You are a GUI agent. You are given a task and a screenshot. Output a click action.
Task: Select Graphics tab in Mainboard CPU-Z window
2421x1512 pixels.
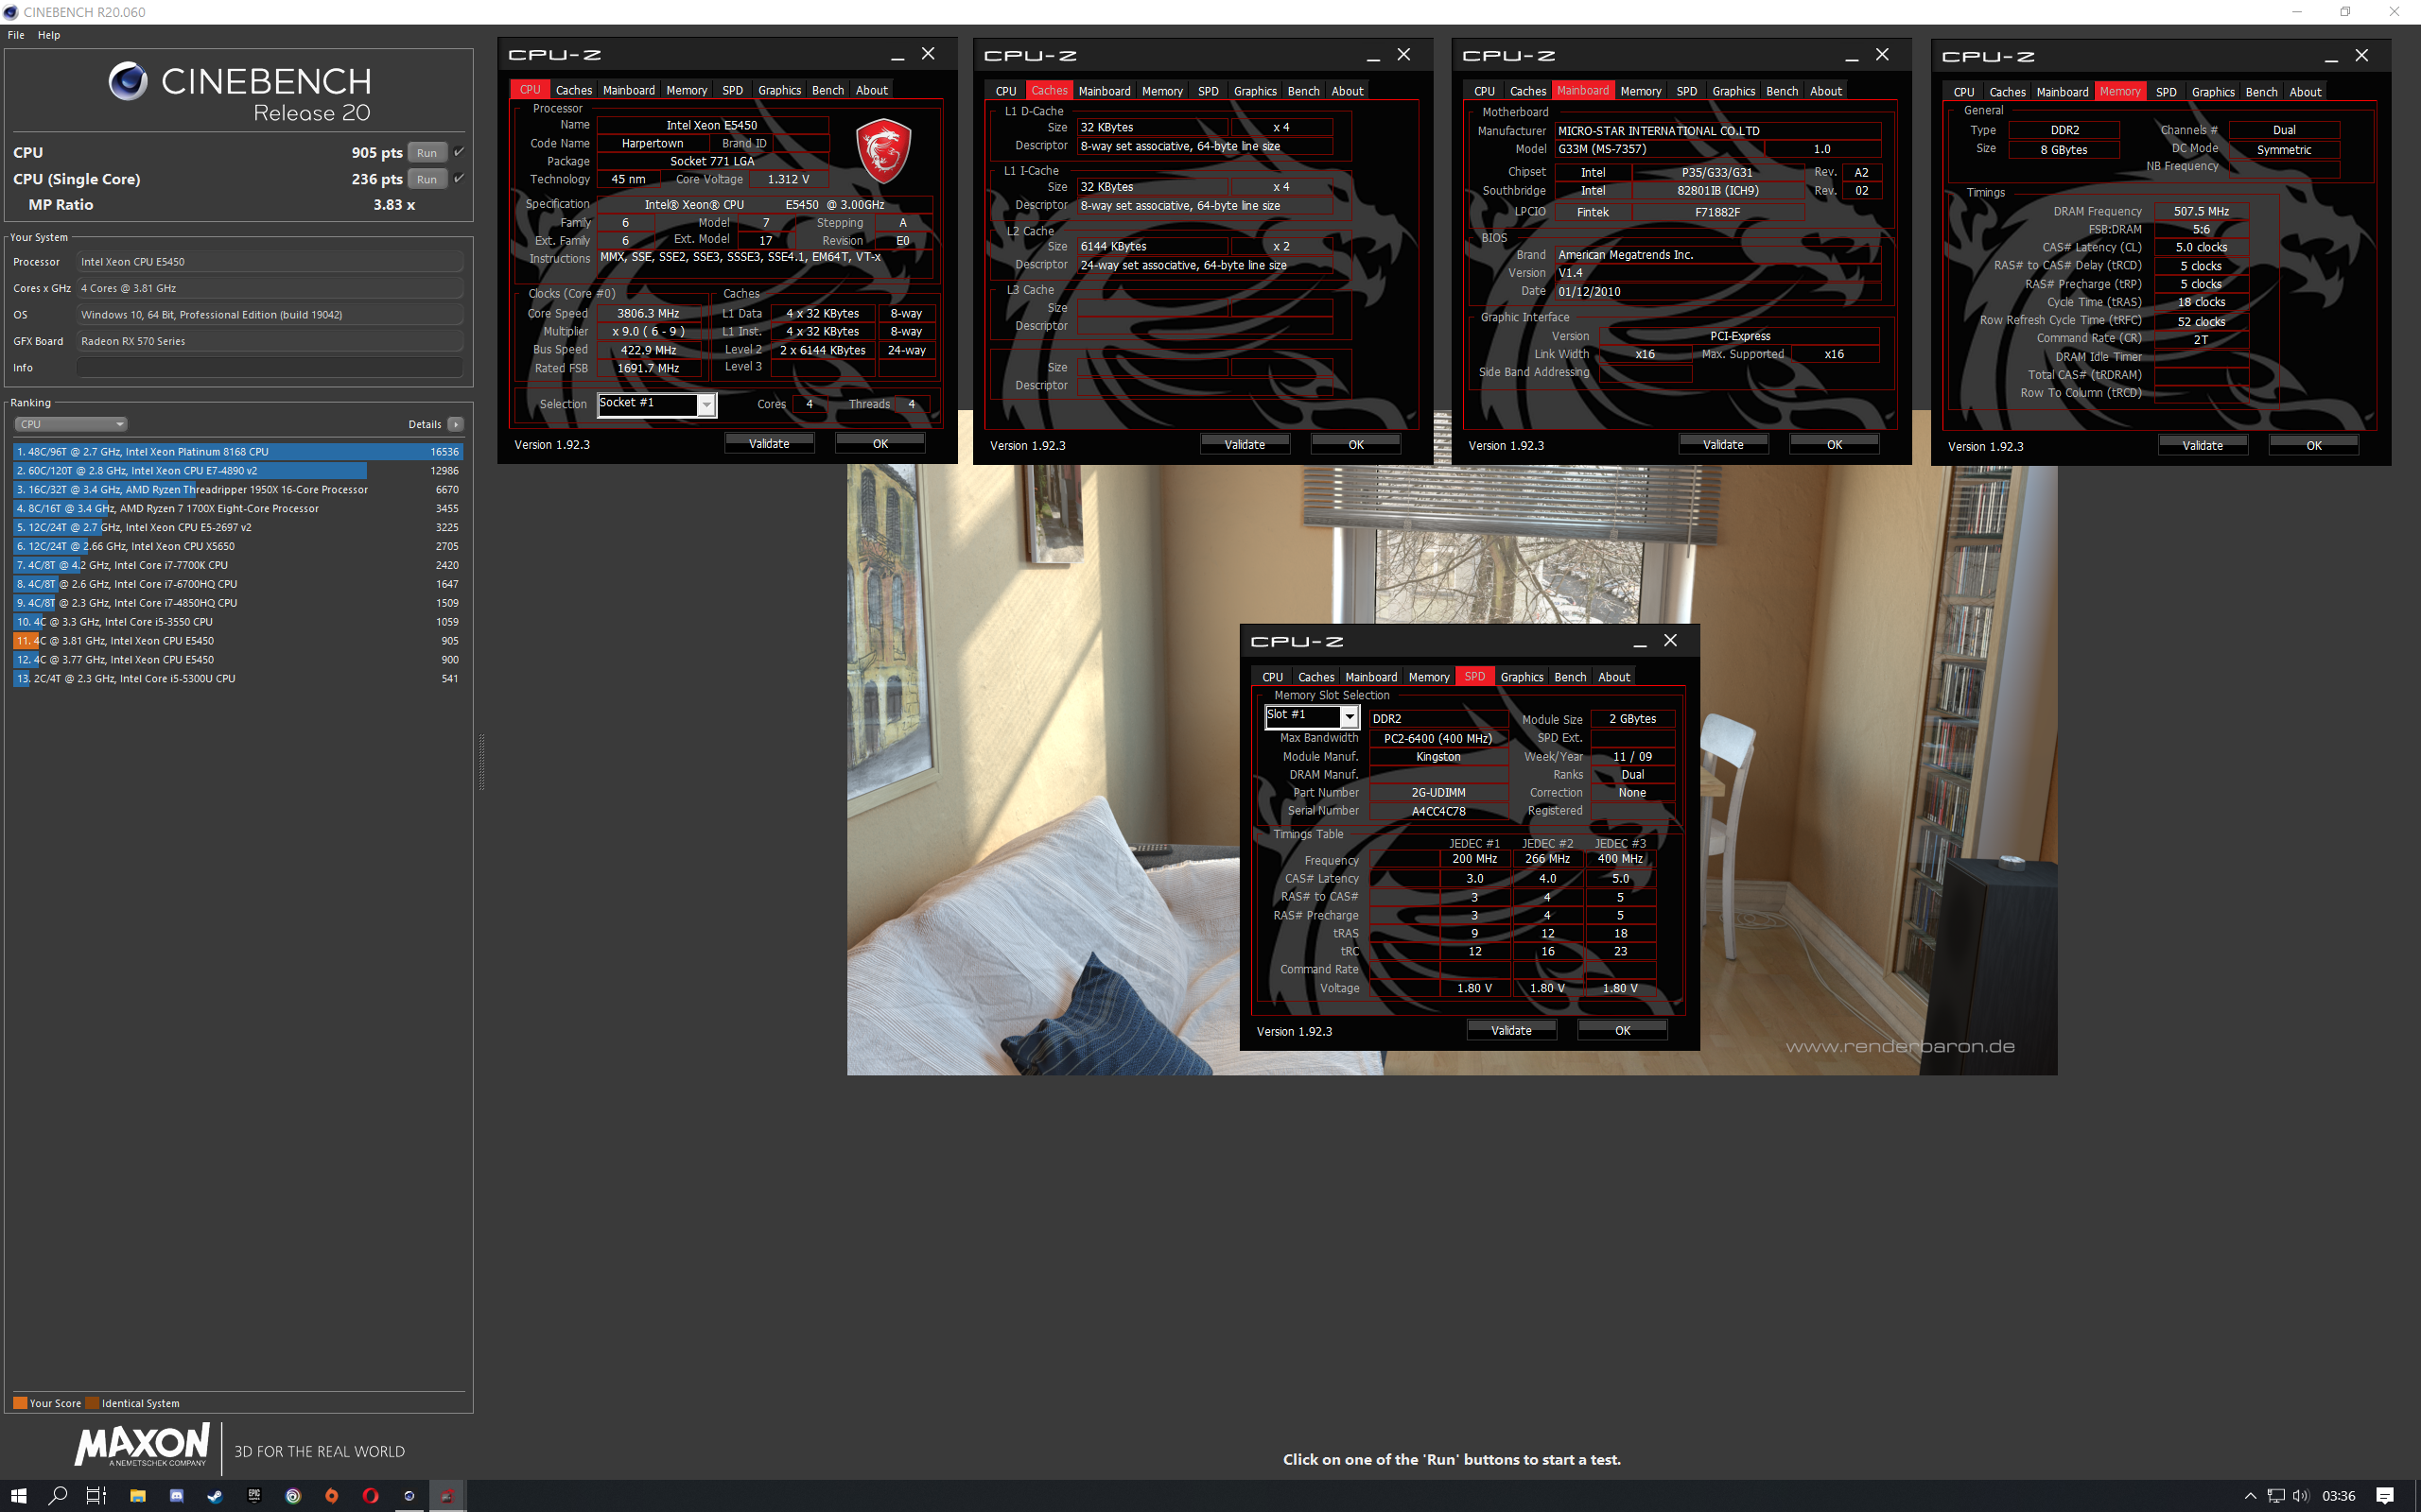tap(1733, 91)
